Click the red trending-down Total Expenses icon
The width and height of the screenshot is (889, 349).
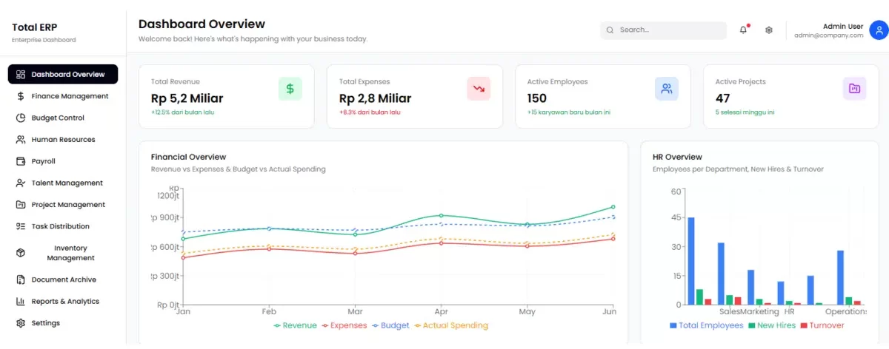click(x=479, y=89)
